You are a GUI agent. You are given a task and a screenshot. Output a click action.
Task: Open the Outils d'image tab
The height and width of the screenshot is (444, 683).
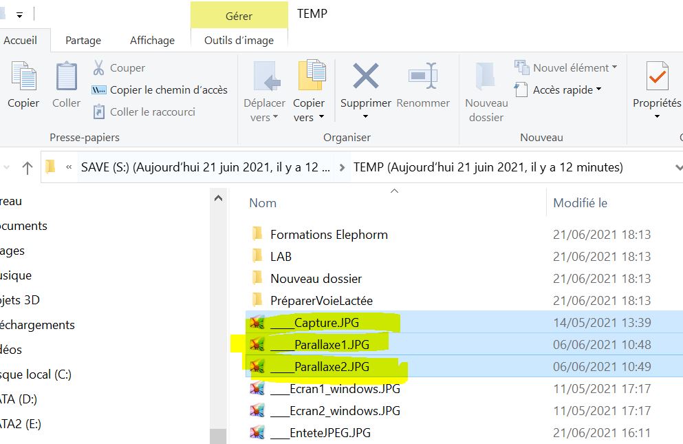tap(239, 41)
